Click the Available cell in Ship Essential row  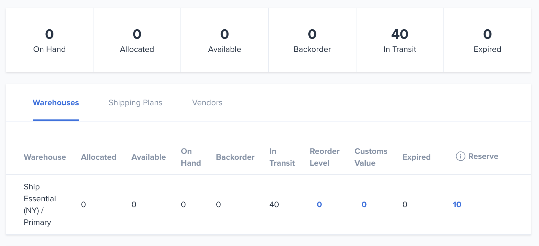(134, 205)
